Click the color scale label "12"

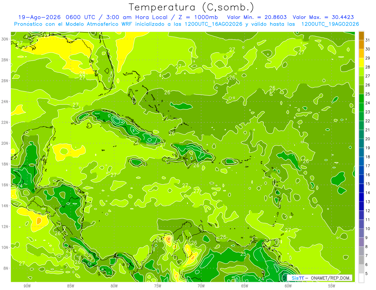368,211
